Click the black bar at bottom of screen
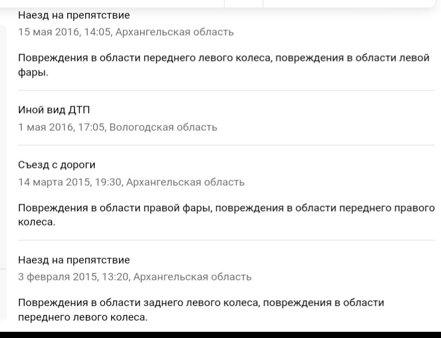 point(221,335)
